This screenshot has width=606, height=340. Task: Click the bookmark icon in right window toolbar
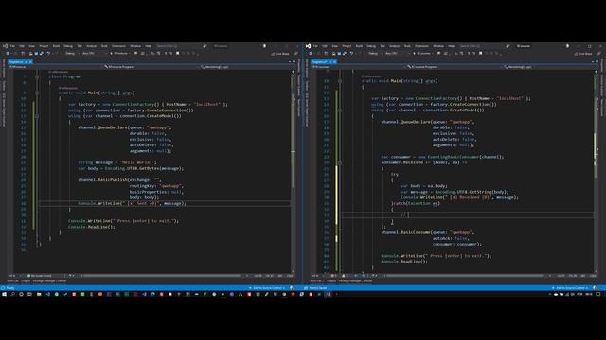click(x=480, y=53)
